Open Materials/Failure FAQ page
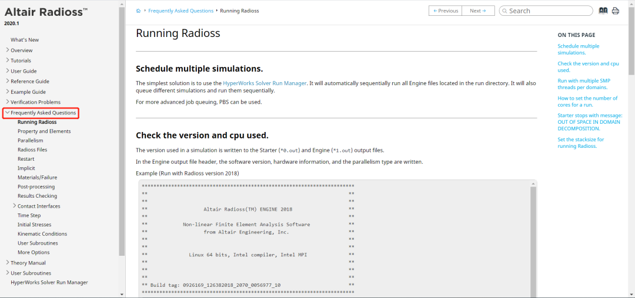 coord(37,177)
